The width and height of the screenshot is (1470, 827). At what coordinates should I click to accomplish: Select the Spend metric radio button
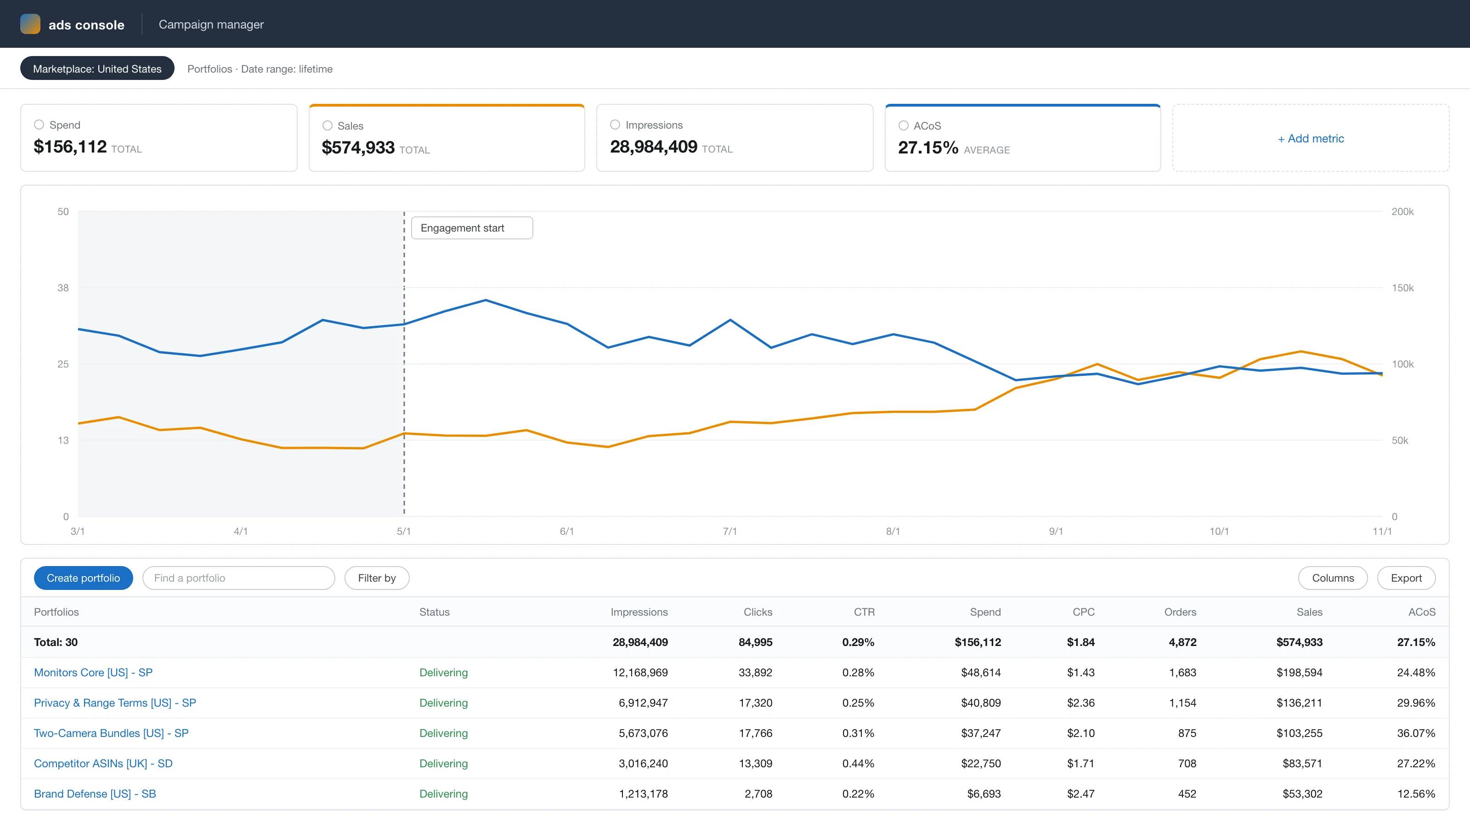coord(39,125)
